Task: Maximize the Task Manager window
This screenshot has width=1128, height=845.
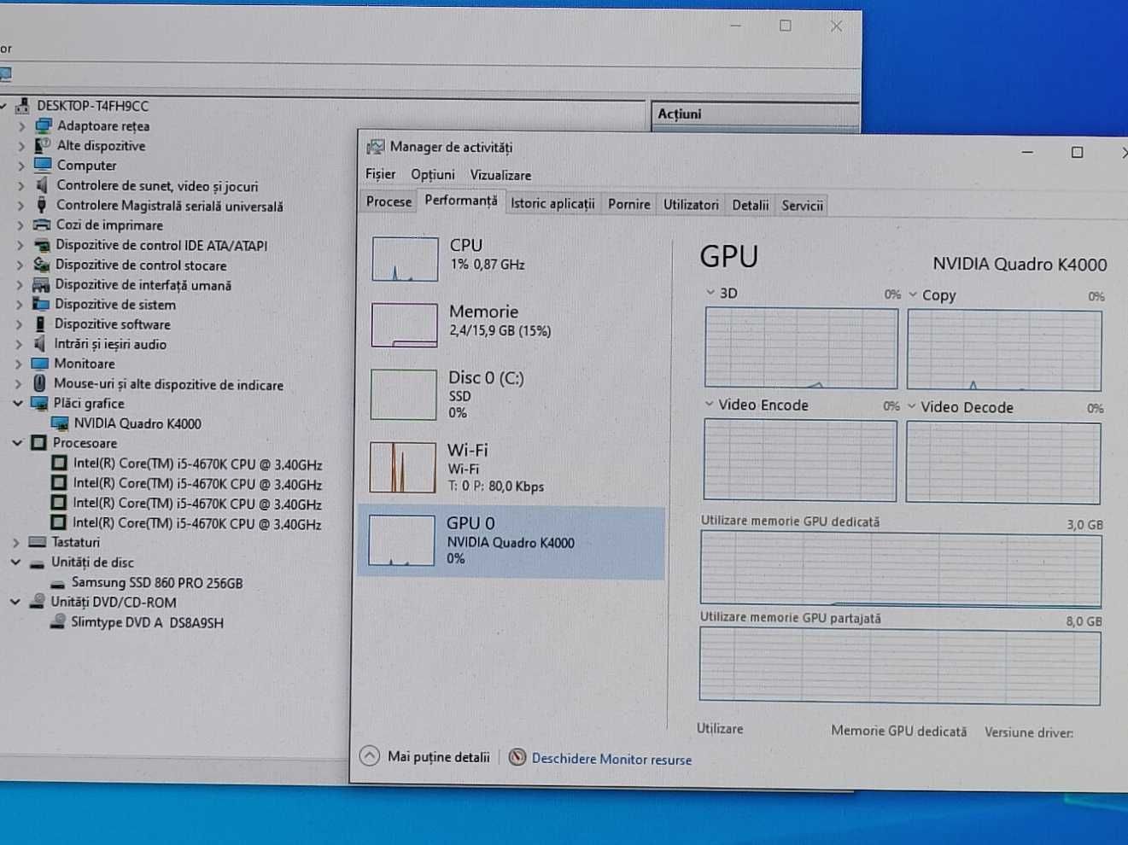Action: pos(1077,152)
